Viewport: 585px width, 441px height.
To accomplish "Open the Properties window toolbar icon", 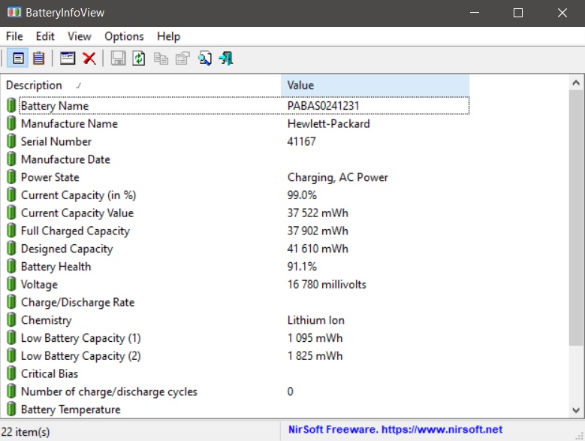I will pos(68,58).
